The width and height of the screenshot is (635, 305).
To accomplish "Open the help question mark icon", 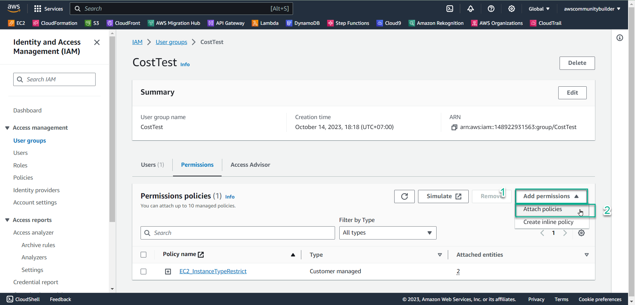I will point(491,9).
